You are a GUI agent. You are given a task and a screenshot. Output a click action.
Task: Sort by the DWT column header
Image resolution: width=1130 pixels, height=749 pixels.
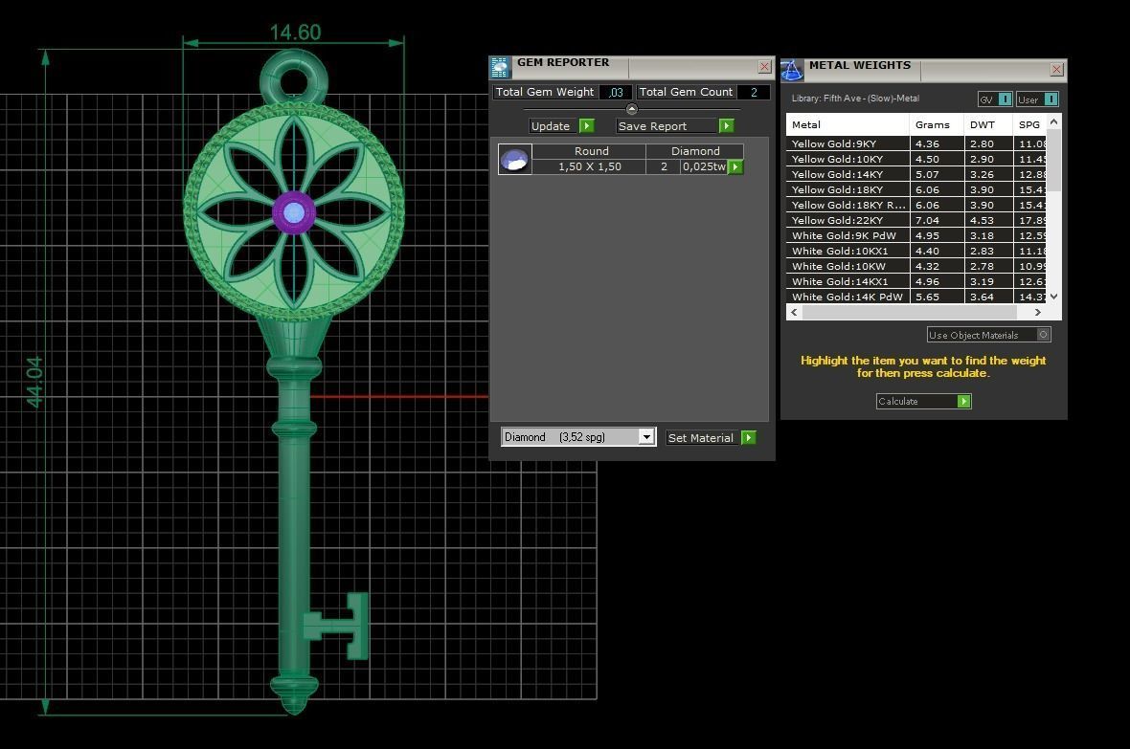(988, 124)
